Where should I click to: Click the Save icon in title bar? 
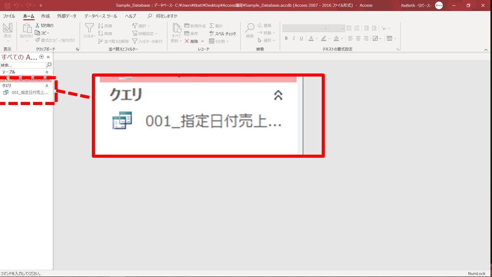pyautogui.click(x=7, y=5)
